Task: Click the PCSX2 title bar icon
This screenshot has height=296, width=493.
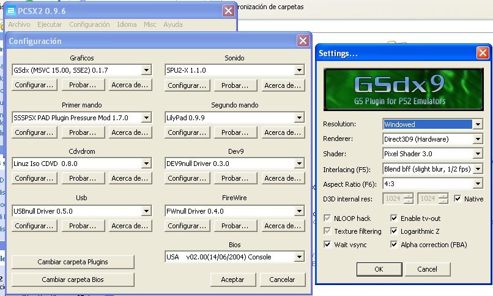Action: point(10,11)
